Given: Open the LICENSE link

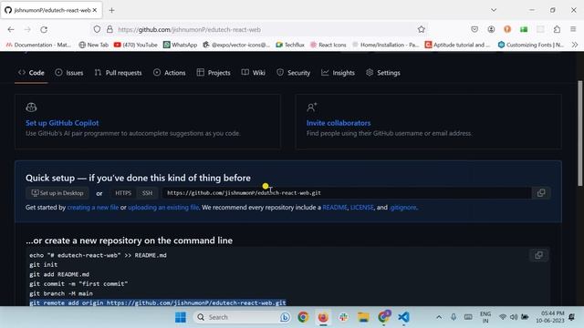Looking at the screenshot, I should 362,208.
